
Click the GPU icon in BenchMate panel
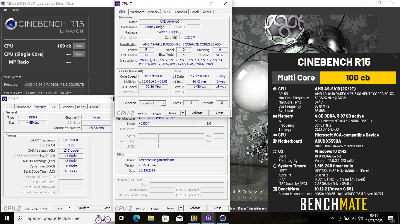pyautogui.click(x=275, y=135)
